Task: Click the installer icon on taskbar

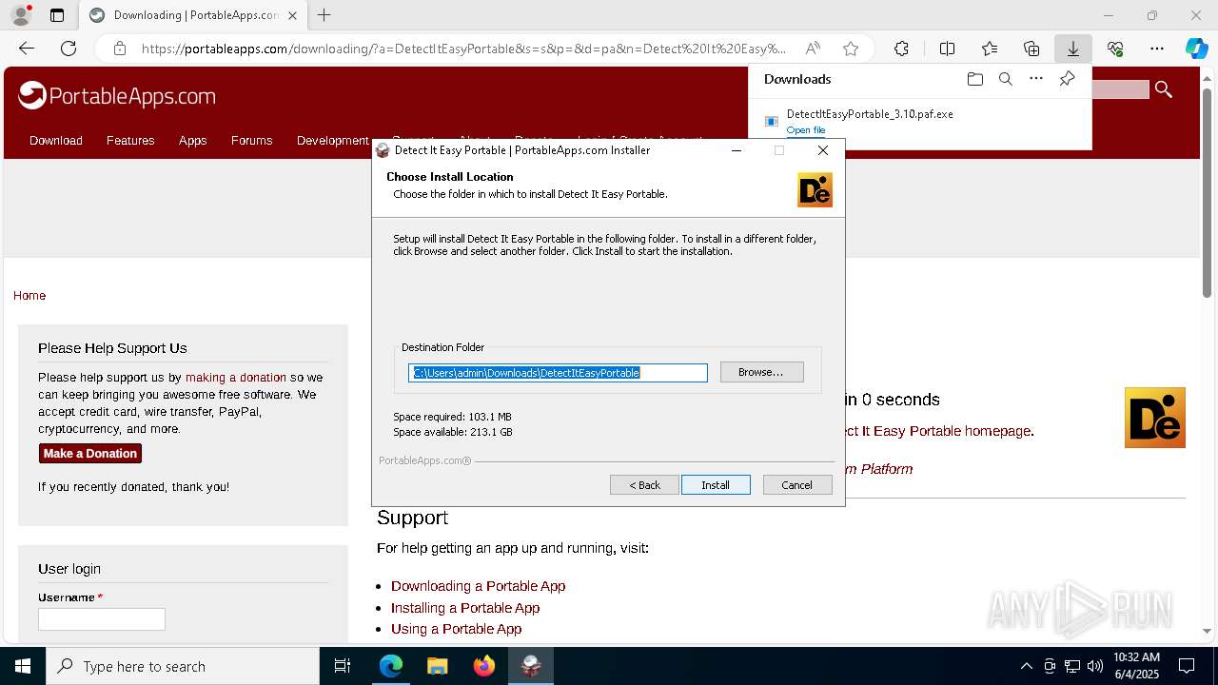Action: click(531, 666)
